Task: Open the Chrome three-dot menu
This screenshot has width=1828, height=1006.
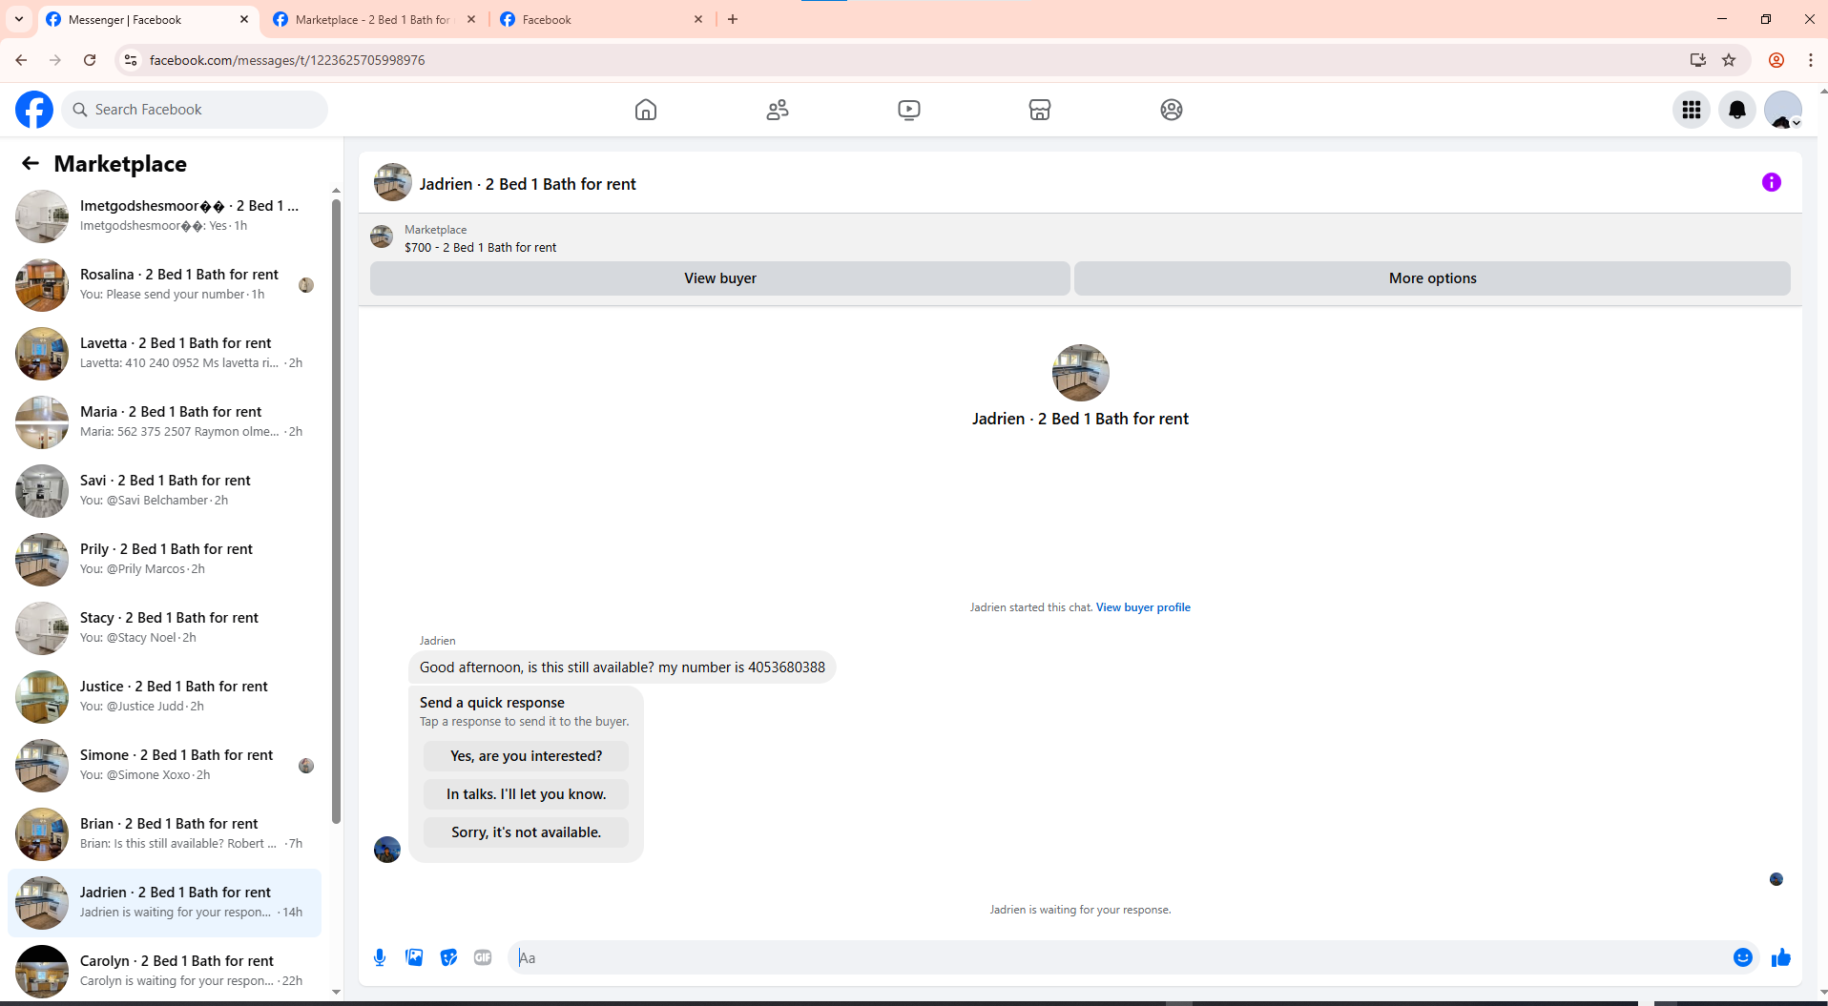Action: 1811,60
